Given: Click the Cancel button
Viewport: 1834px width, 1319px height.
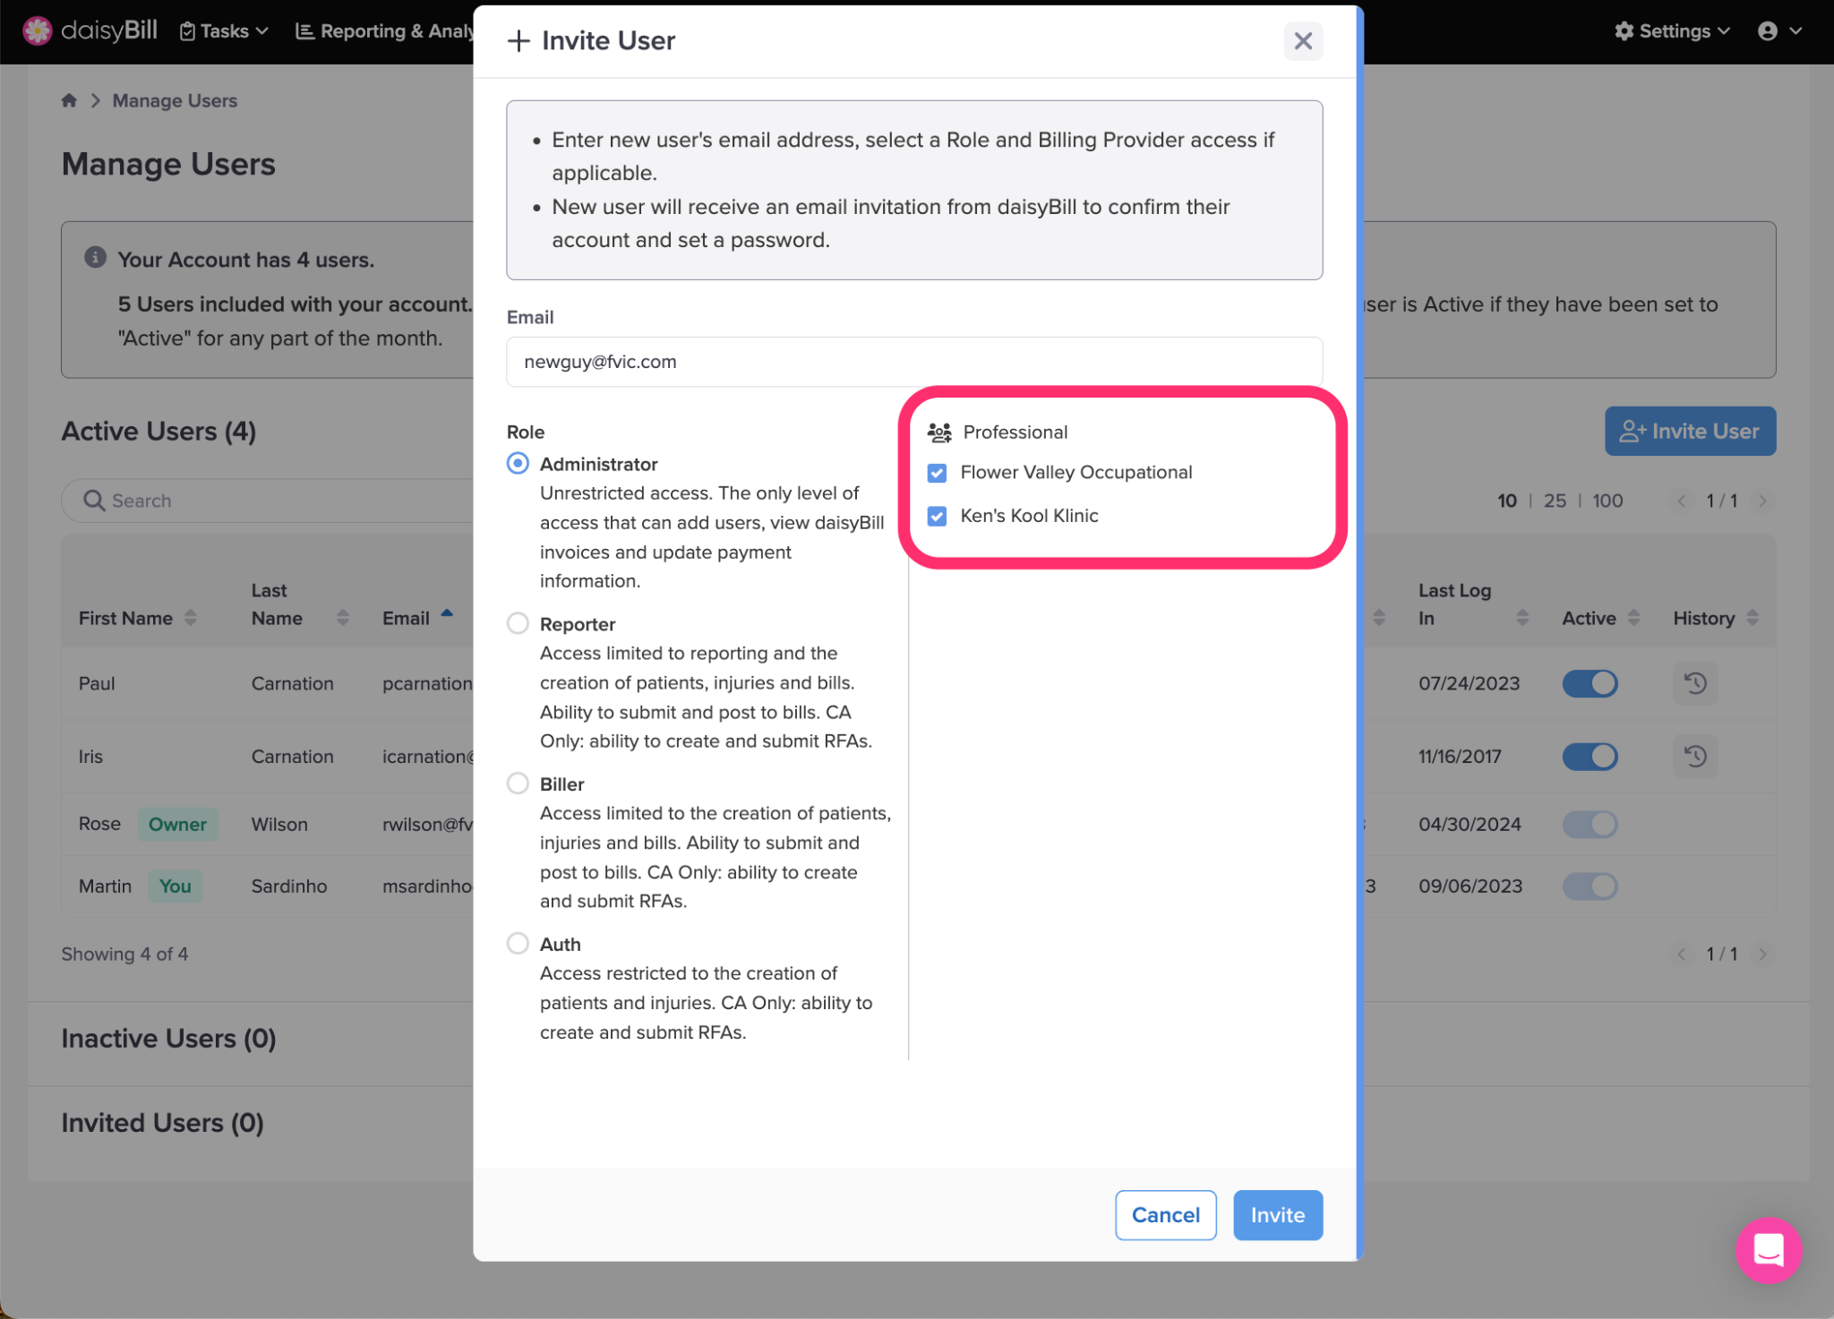Looking at the screenshot, I should [1165, 1215].
